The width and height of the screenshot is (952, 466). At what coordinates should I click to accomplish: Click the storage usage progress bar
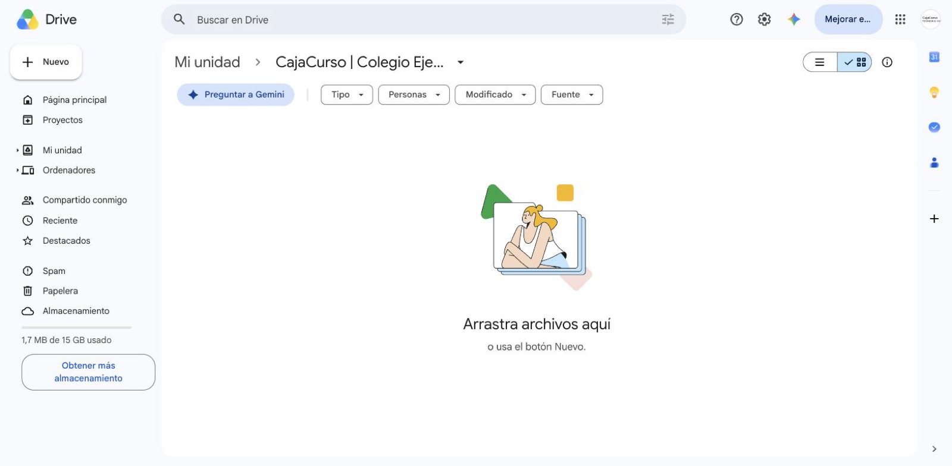76,328
